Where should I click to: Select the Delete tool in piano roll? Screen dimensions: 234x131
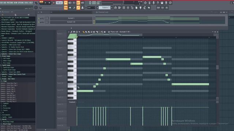coord(92,32)
